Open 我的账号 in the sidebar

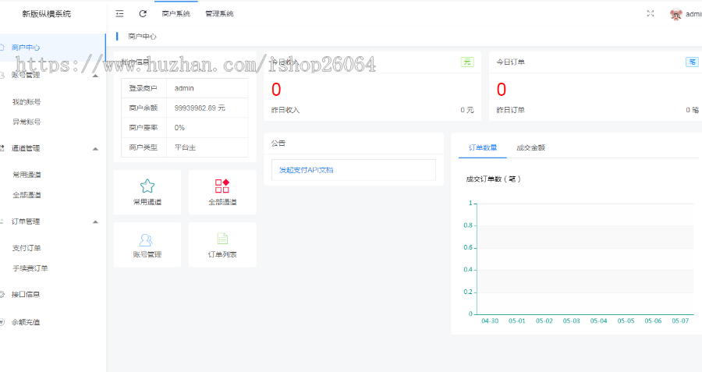point(27,101)
